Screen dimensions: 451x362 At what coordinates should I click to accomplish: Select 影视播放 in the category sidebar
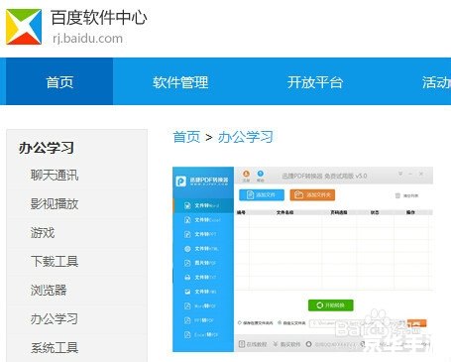click(55, 203)
